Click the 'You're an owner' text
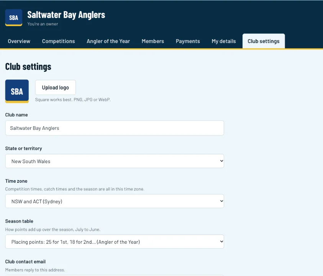The image size is (323, 276). tap(43, 24)
